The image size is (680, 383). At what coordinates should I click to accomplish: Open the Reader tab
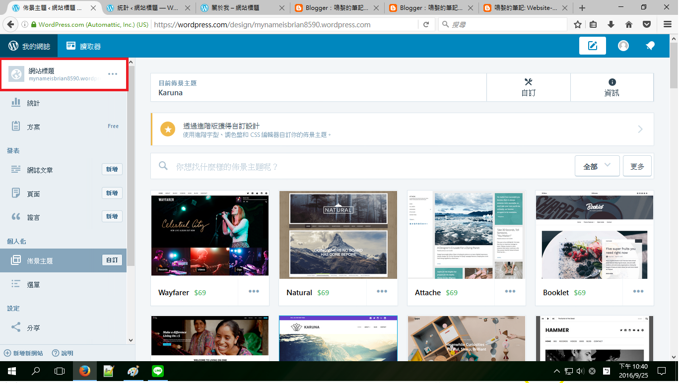[x=83, y=46]
